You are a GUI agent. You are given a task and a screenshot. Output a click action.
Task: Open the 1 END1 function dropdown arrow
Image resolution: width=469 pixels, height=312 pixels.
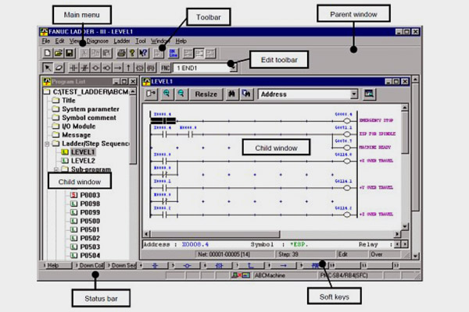(x=233, y=68)
